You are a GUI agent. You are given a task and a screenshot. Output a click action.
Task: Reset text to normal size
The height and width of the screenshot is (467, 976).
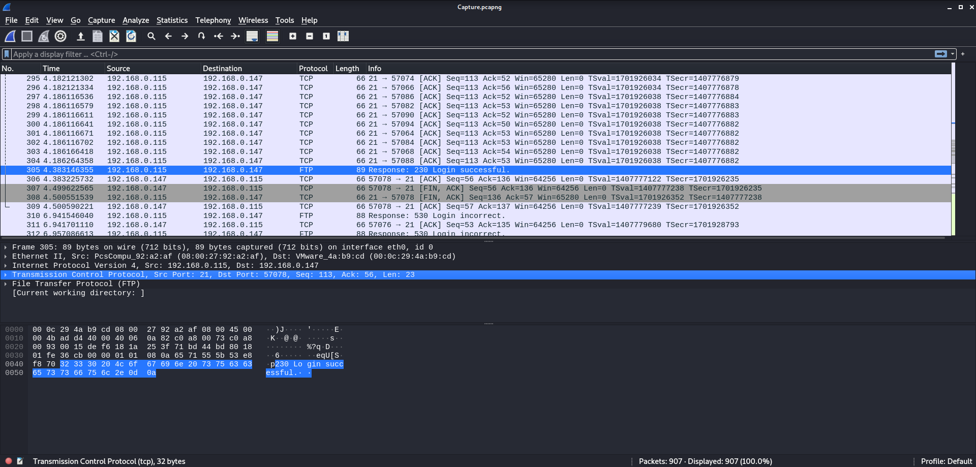326,36
